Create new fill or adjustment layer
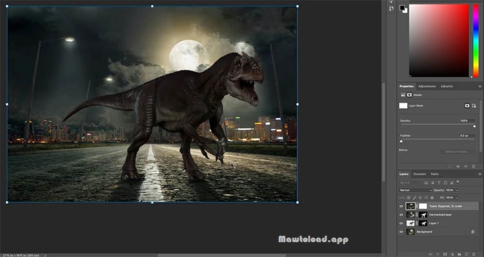Screen dimensions: 484x257 tap(452, 254)
